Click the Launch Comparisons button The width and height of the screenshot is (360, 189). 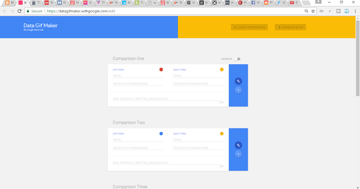(x=249, y=27)
